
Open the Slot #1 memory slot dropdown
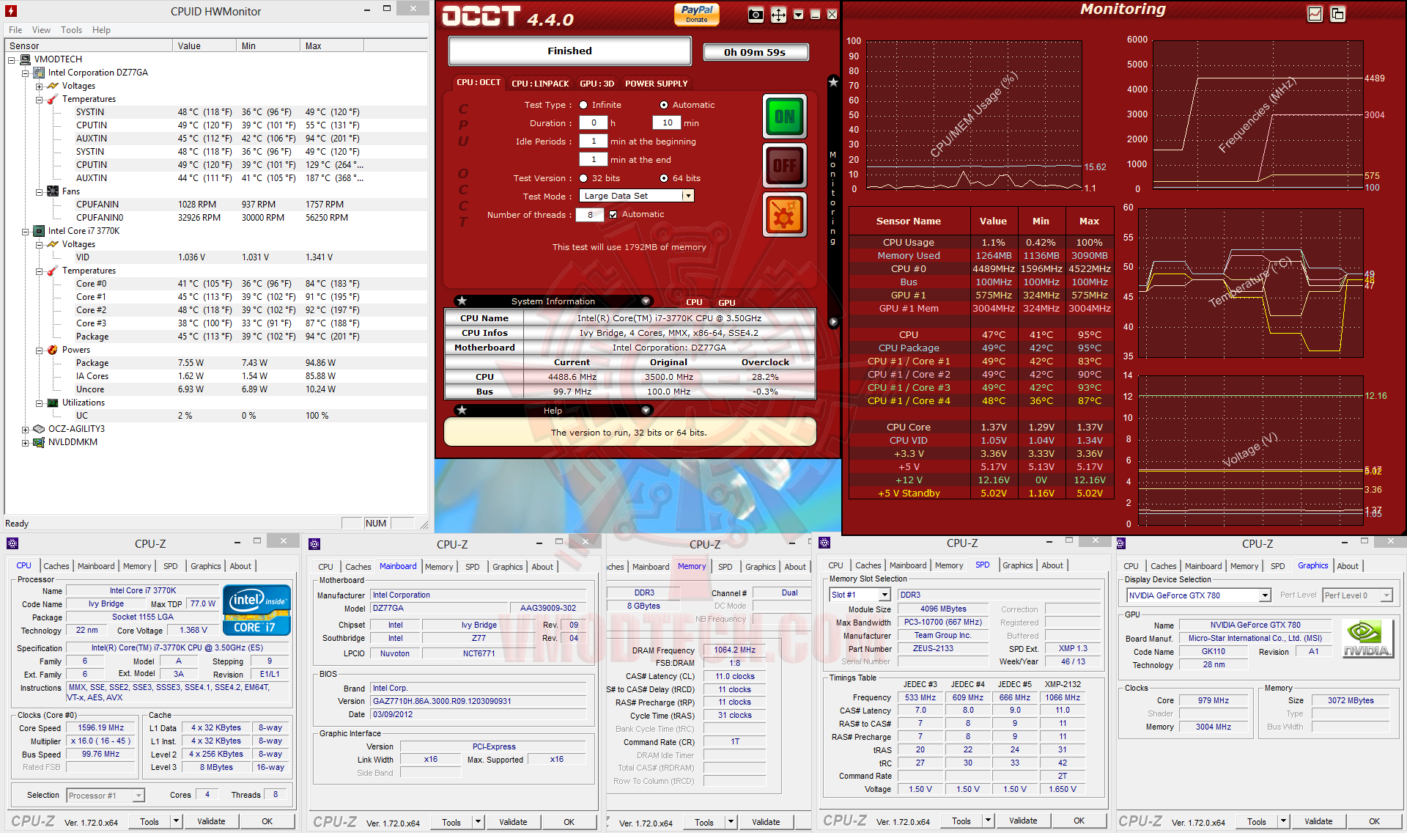(885, 595)
